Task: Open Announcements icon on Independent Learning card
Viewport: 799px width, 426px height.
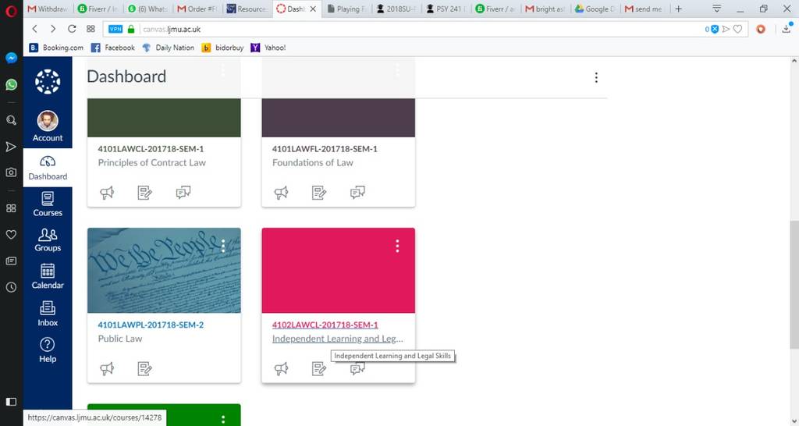Action: pos(281,368)
